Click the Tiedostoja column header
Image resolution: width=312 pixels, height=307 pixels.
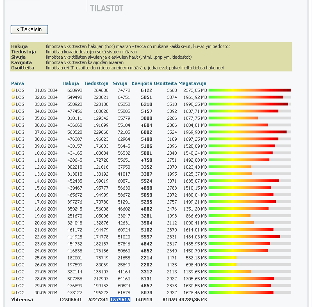coord(96,83)
